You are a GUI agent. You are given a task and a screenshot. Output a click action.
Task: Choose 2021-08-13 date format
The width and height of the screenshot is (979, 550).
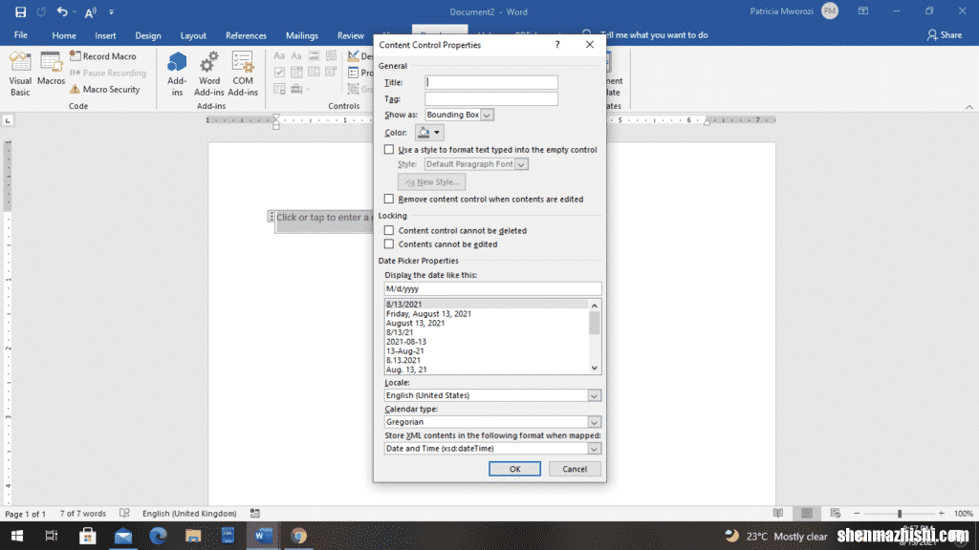405,342
